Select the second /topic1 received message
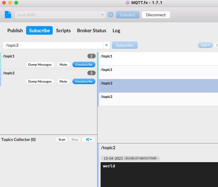 158,72
